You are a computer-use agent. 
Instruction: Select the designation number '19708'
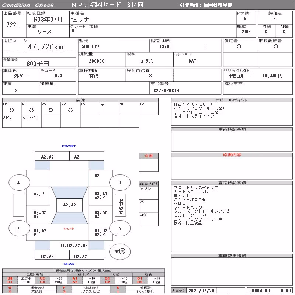165,46
